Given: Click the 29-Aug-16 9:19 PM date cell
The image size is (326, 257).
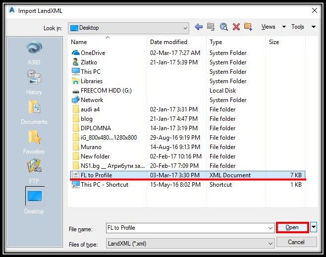Looking at the screenshot, I should [175, 138].
